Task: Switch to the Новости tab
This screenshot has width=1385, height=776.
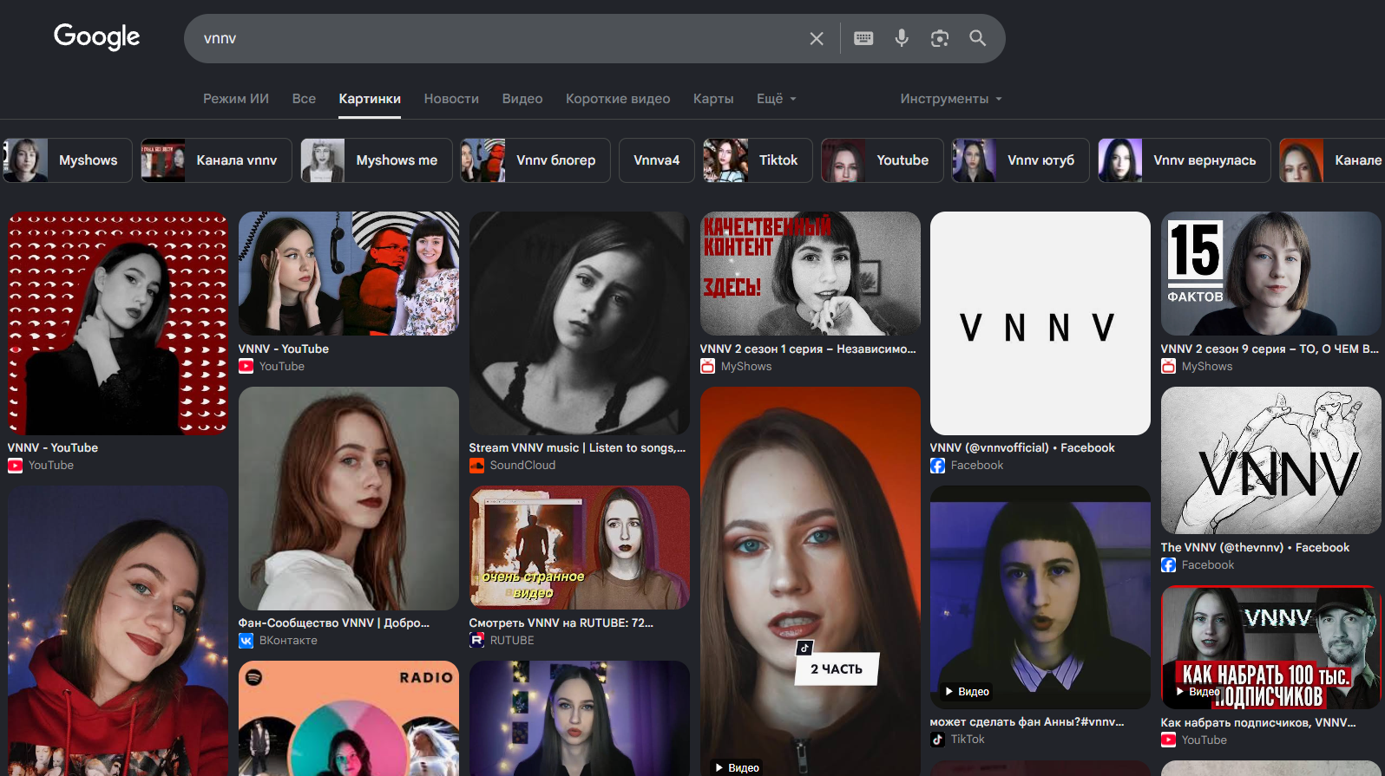Action: coord(451,99)
